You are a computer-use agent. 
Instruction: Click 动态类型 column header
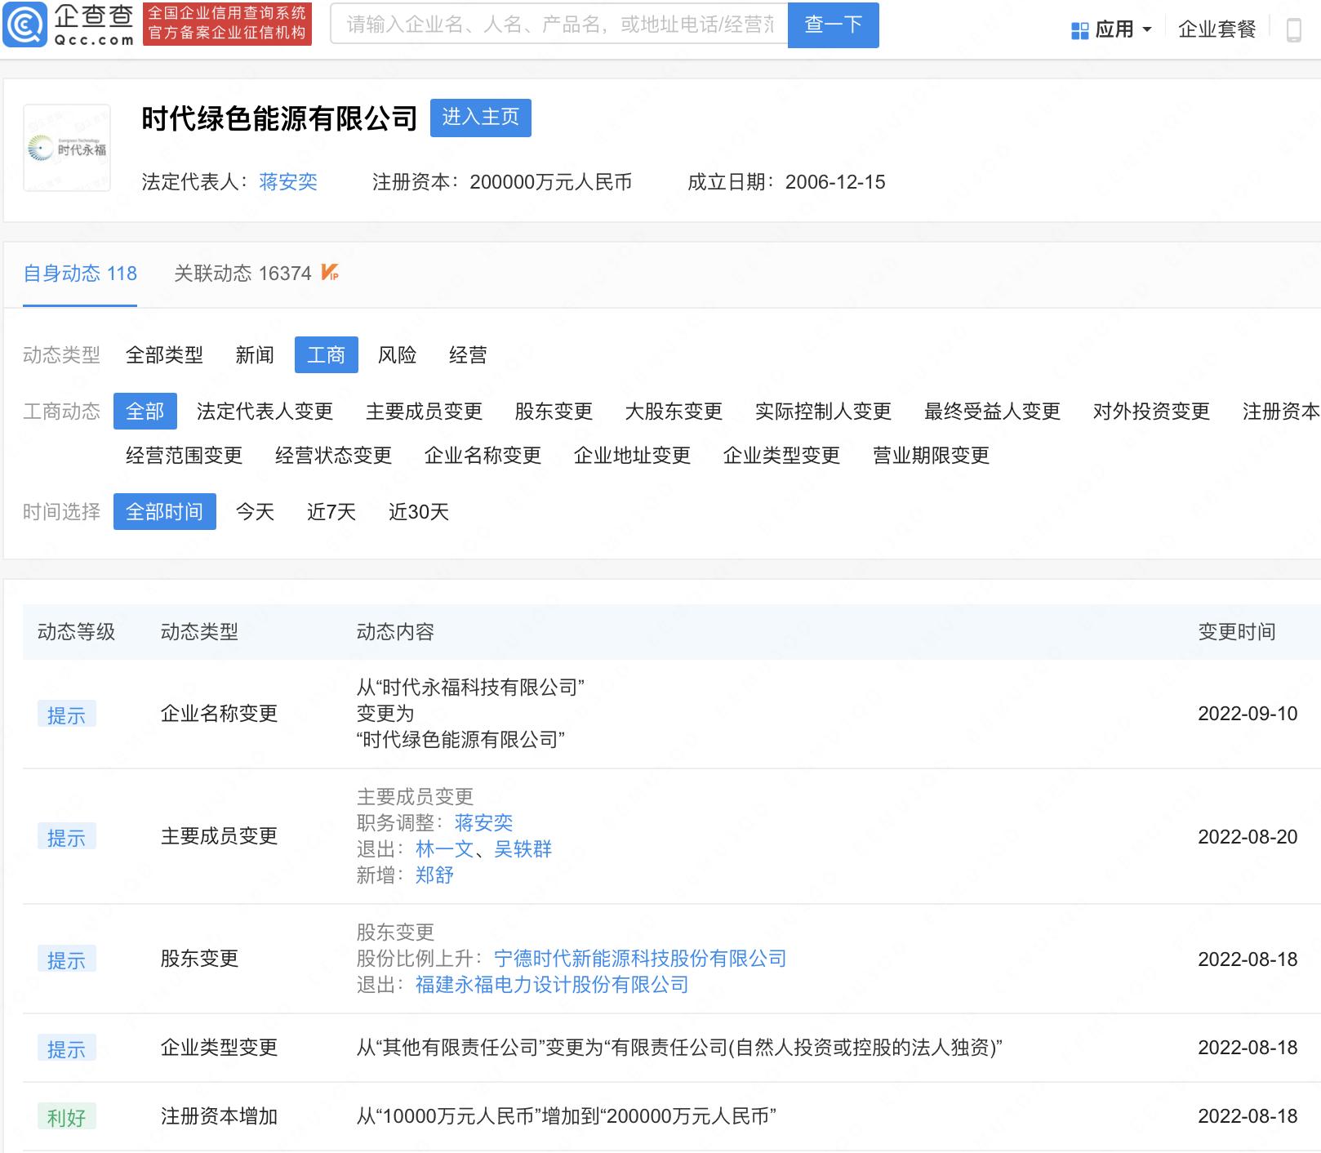click(199, 632)
